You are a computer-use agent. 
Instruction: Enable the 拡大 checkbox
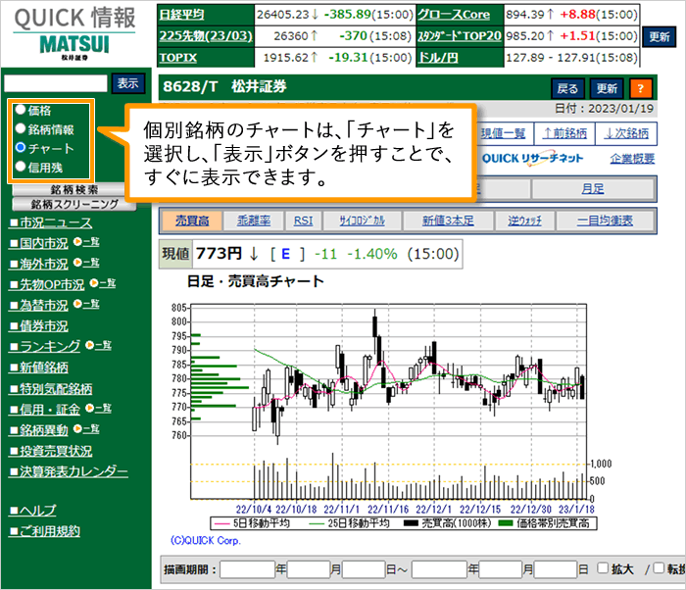pos(603,568)
